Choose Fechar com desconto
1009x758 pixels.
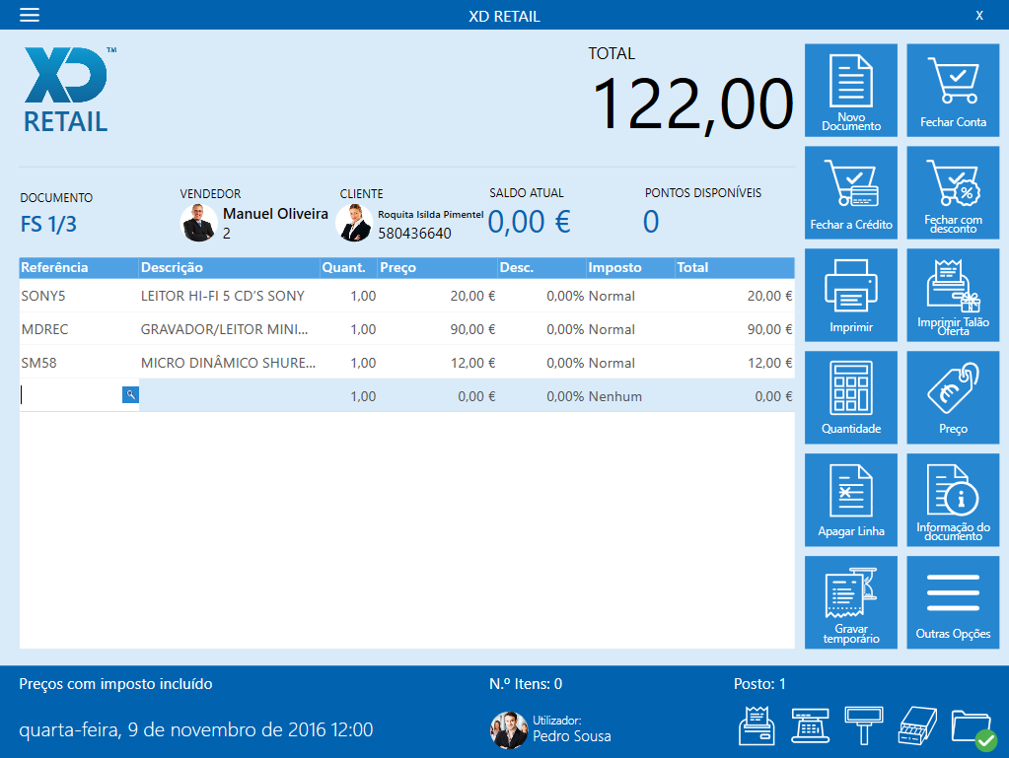pyautogui.click(x=952, y=192)
